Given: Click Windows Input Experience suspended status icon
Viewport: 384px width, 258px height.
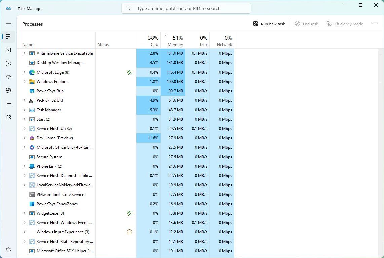Looking at the screenshot, I should click(129, 232).
